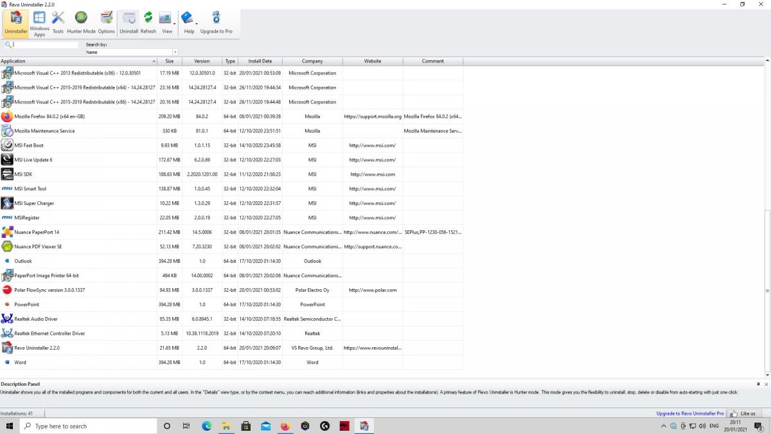Select the Revo Uninstaller 2.2.0 list icon
Screen dimensions: 771x434
[x=7, y=348]
